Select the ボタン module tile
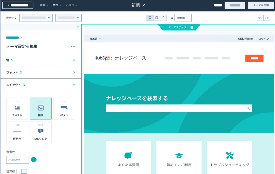Screen dimensions: 275x174 tap(64, 108)
